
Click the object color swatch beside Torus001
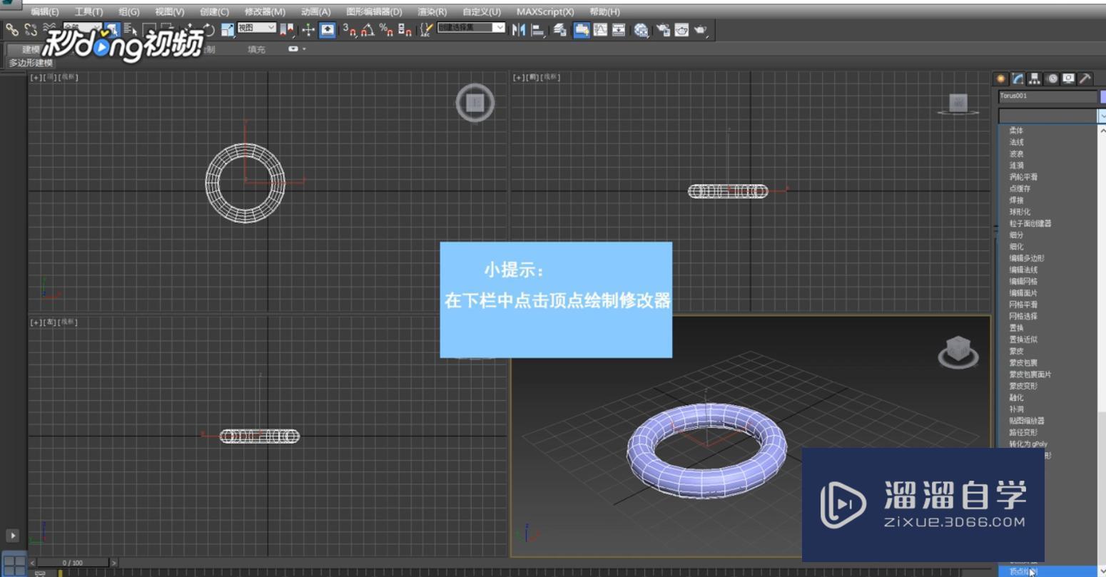(x=1103, y=96)
